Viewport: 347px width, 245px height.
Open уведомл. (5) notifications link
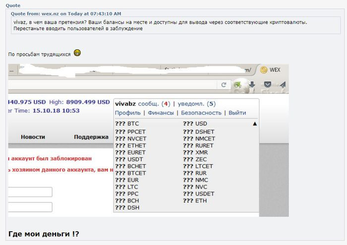[196, 104]
